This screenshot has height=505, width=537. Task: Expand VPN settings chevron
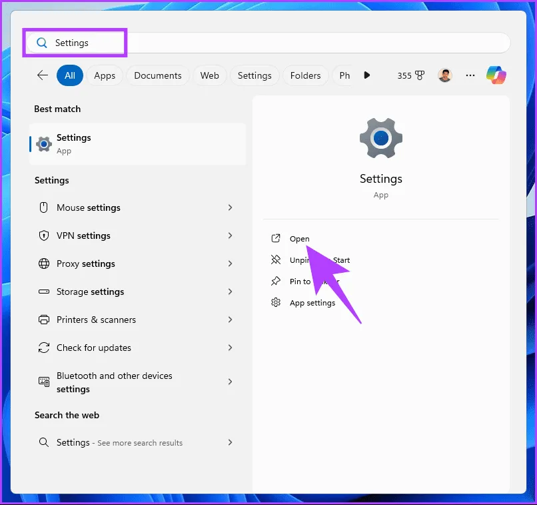(230, 235)
